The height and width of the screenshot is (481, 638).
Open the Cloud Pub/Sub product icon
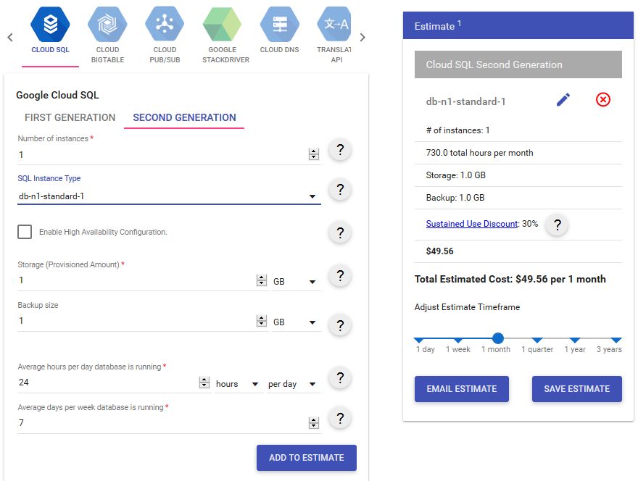point(165,25)
